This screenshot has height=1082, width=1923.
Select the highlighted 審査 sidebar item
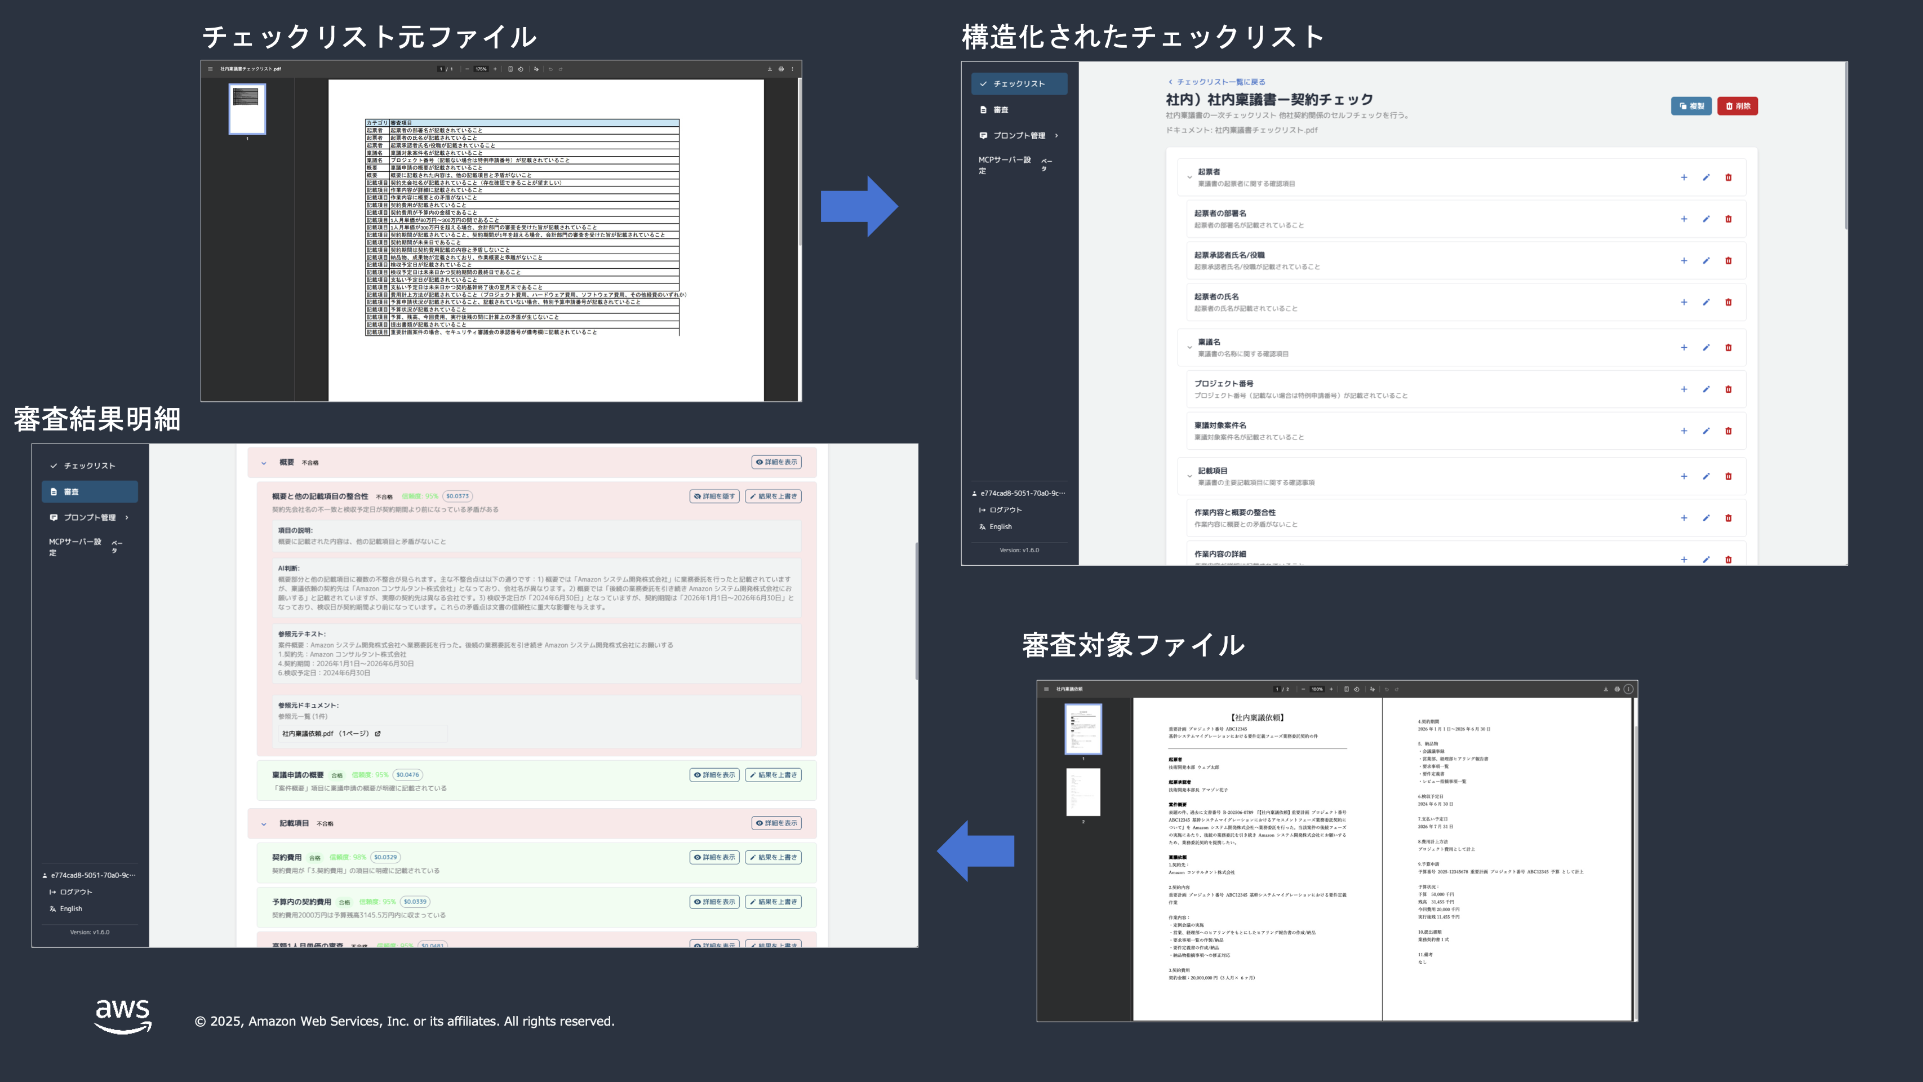pos(90,491)
